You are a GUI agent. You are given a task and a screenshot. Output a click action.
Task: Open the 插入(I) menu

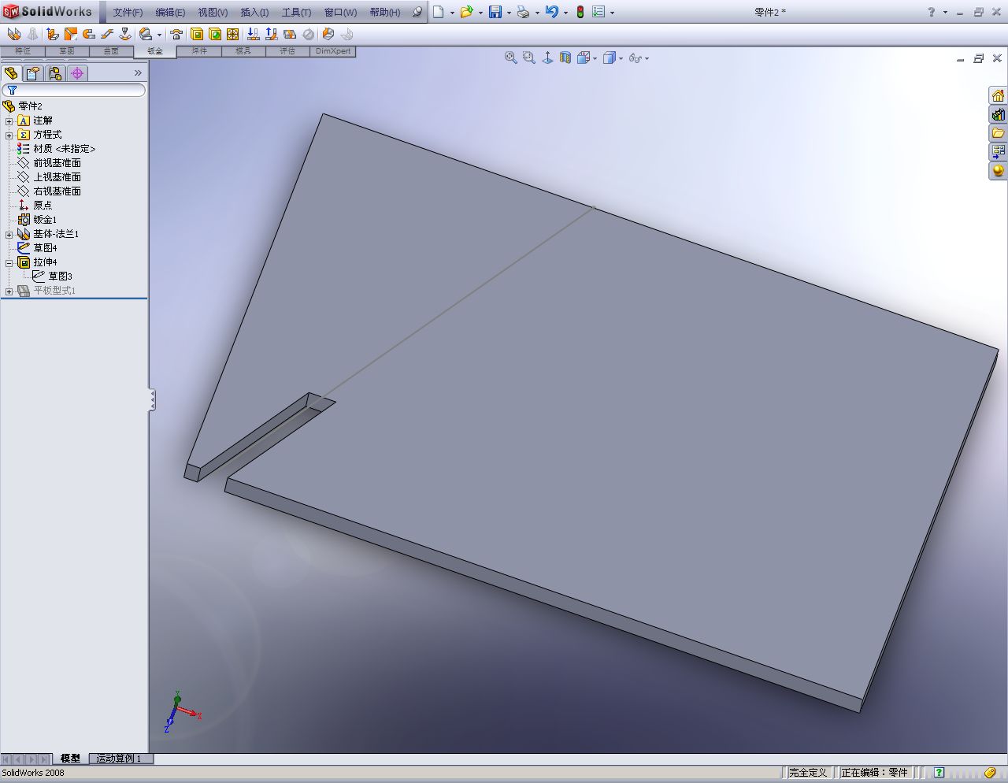254,13
